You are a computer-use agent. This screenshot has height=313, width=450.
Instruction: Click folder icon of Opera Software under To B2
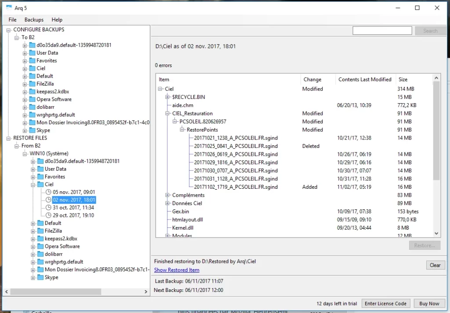point(32,99)
